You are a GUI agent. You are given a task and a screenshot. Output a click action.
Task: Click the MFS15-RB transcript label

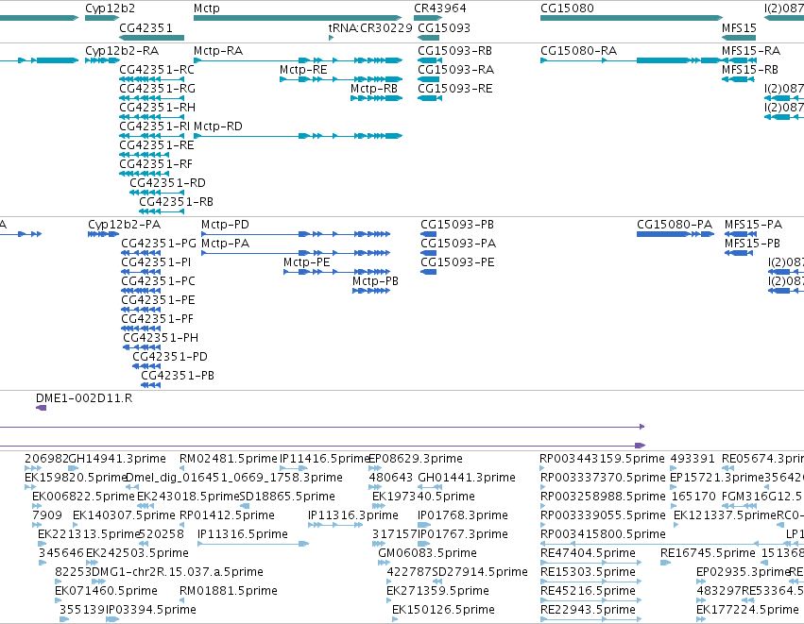click(x=750, y=70)
